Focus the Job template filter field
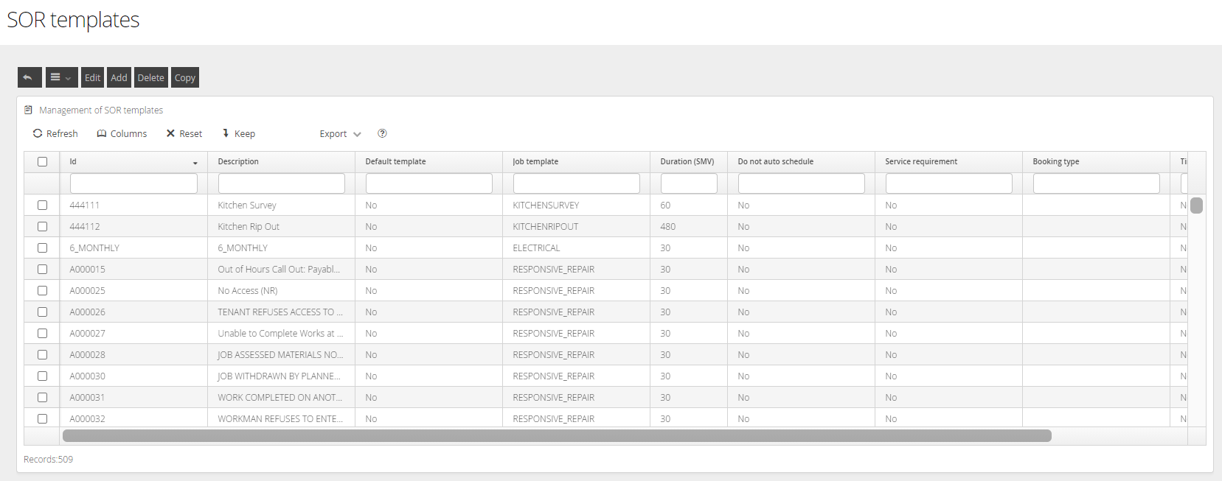1222x481 pixels. click(577, 183)
